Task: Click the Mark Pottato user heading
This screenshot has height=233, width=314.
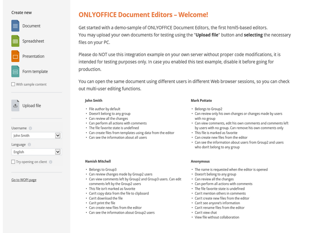Action: (201, 101)
